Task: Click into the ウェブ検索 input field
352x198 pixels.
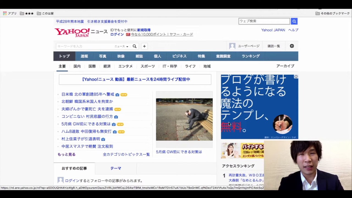Action: tap(264, 21)
